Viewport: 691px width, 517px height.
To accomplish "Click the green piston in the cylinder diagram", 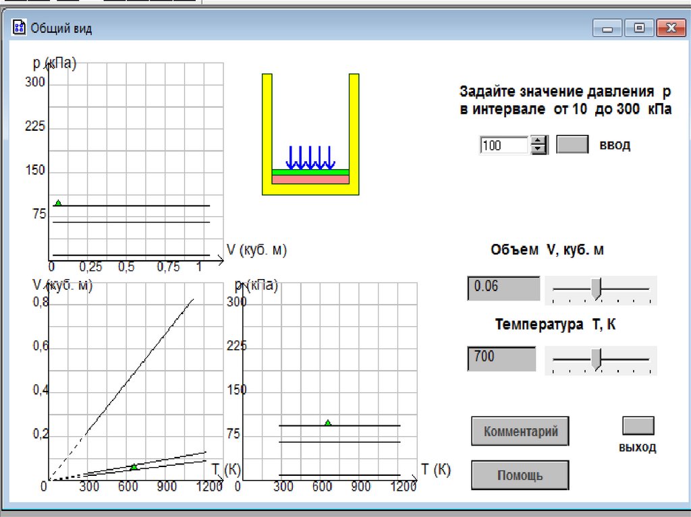I will click(x=310, y=173).
